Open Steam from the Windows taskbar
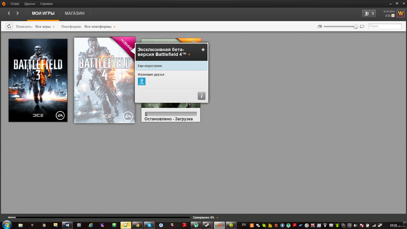 click(x=207, y=225)
